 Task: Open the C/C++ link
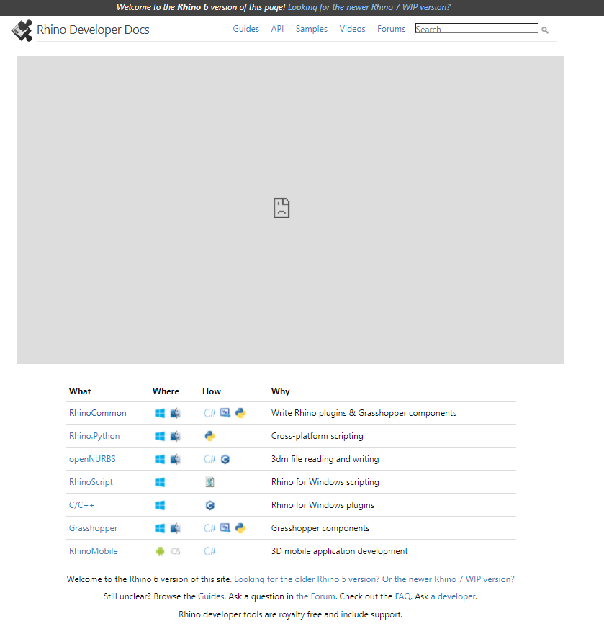81,505
